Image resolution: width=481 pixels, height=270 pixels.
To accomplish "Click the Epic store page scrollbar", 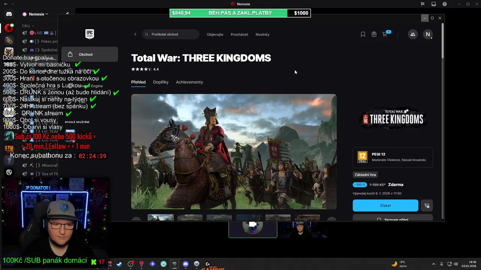I will pos(443,40).
